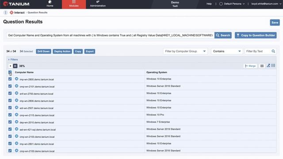
Task: Click the filter text magnifier icon
Action: click(273, 51)
